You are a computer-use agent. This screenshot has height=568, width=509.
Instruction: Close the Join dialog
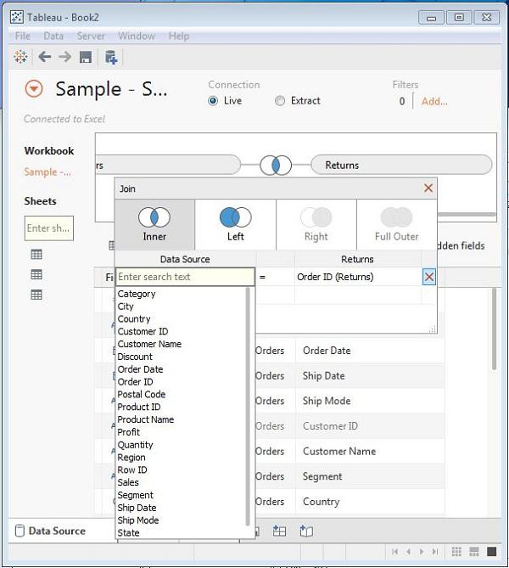[x=428, y=188]
